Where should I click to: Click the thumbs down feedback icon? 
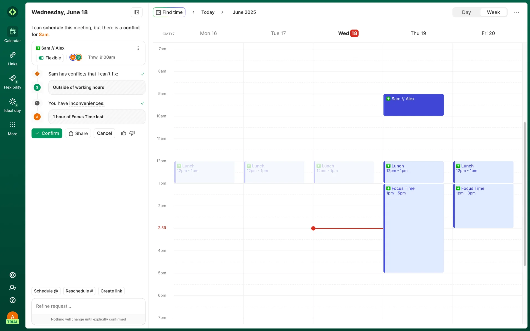click(132, 133)
